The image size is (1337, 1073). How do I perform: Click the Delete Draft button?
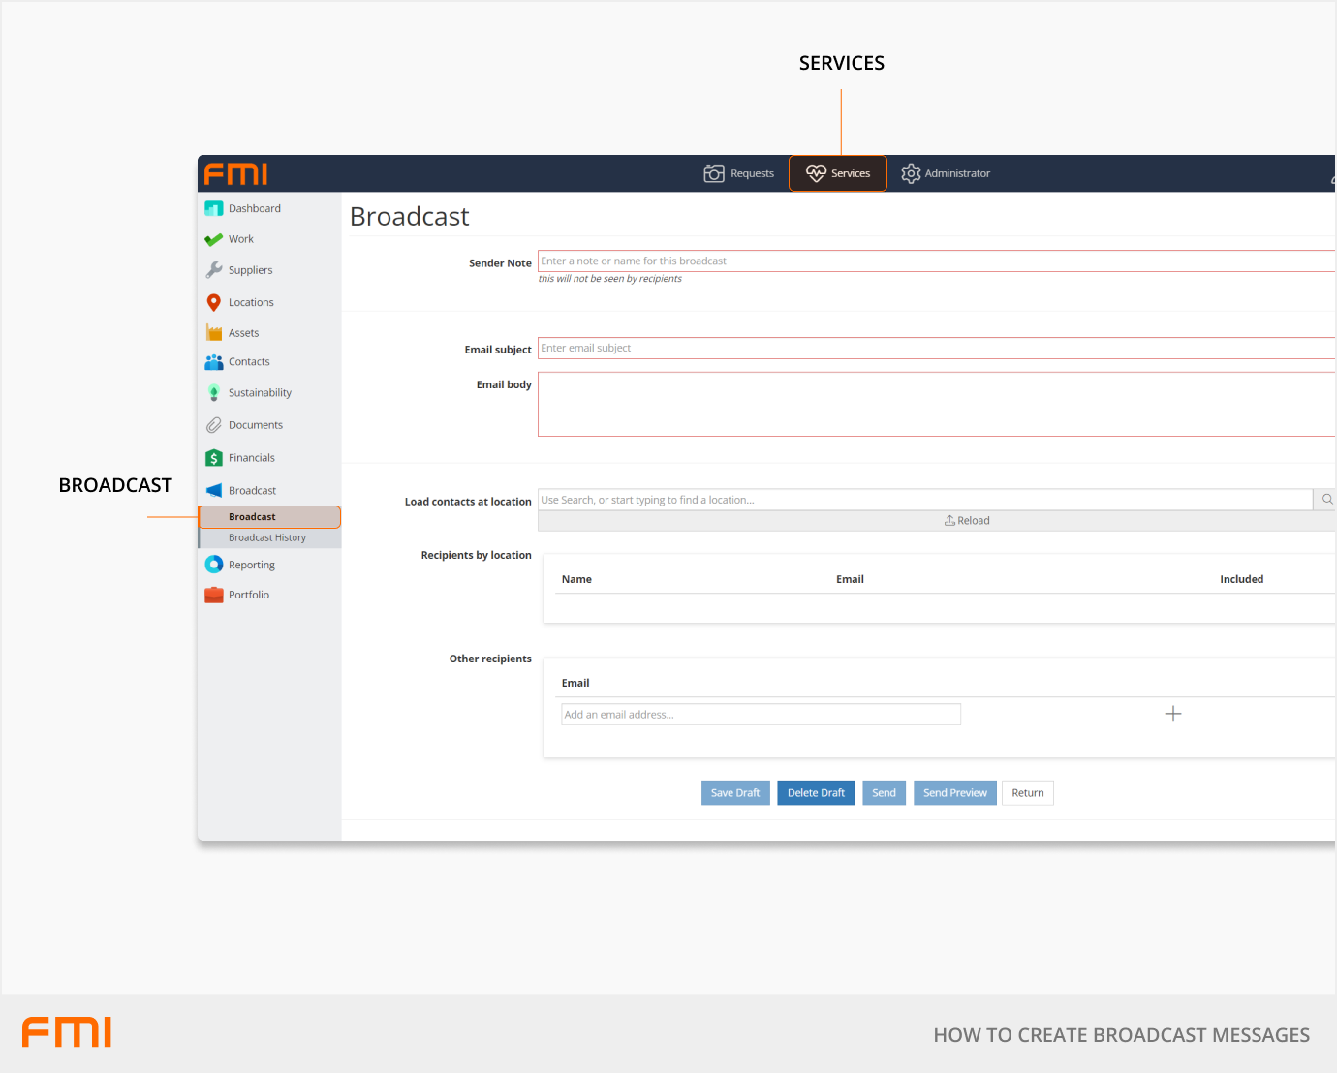click(x=816, y=793)
